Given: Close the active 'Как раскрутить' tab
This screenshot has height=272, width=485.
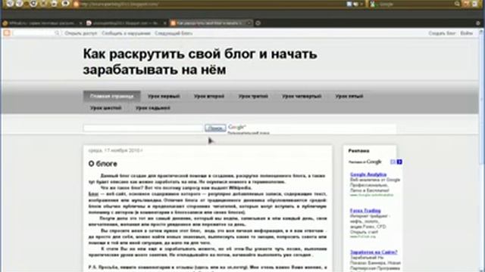Looking at the screenshot, I should point(249,23).
